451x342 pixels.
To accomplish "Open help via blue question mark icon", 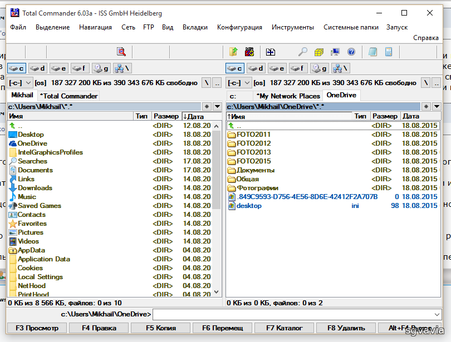I will pos(351,52).
